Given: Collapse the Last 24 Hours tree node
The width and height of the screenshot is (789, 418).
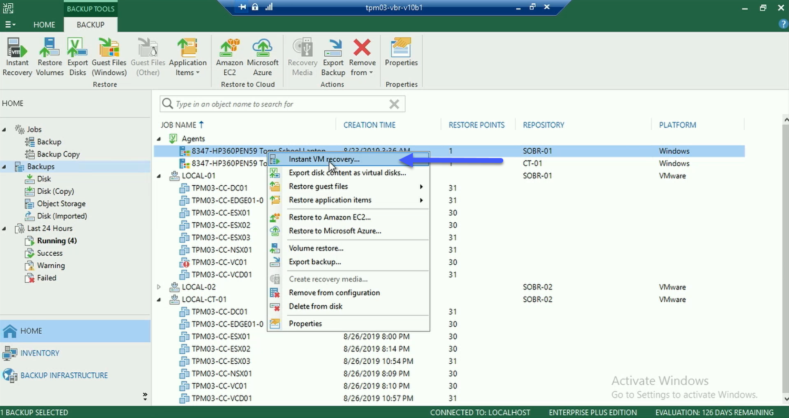Looking at the screenshot, I should click(x=4, y=229).
